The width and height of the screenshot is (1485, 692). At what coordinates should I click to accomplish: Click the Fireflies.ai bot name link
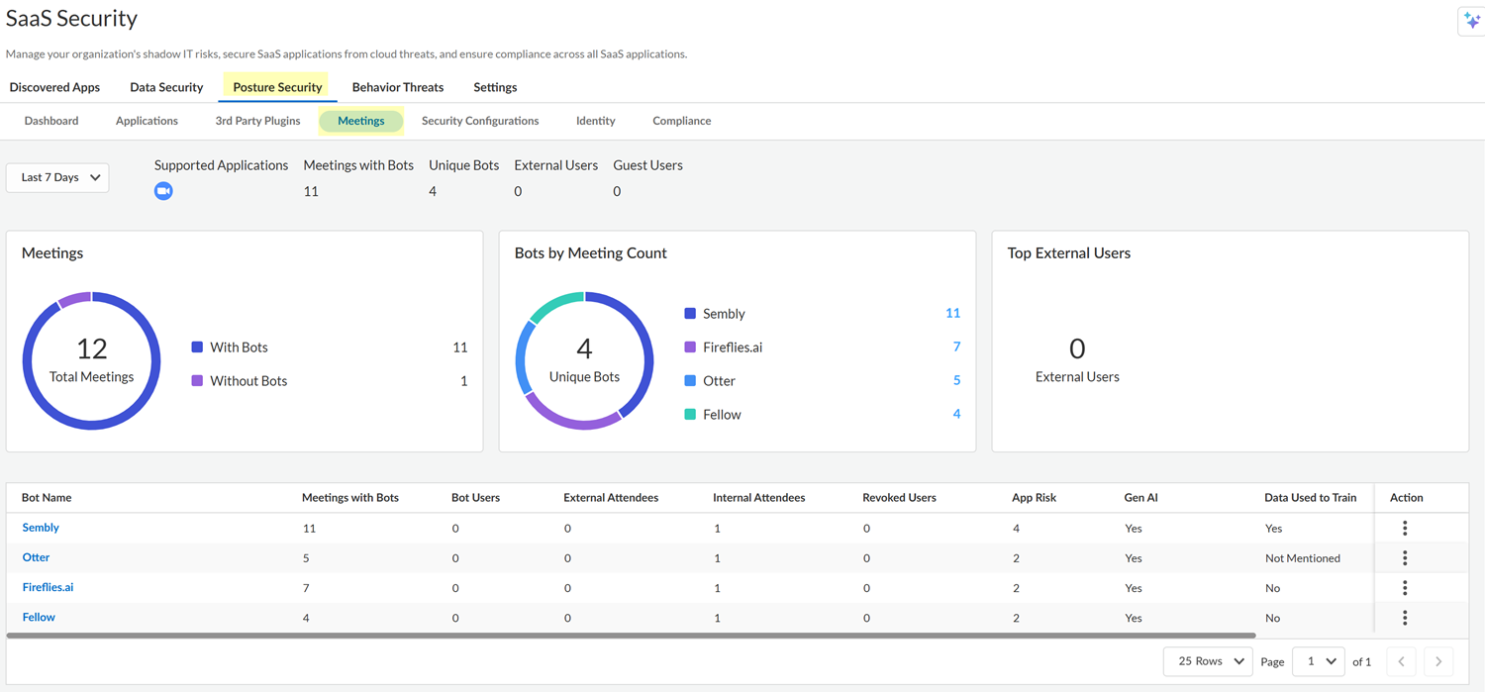point(48,587)
